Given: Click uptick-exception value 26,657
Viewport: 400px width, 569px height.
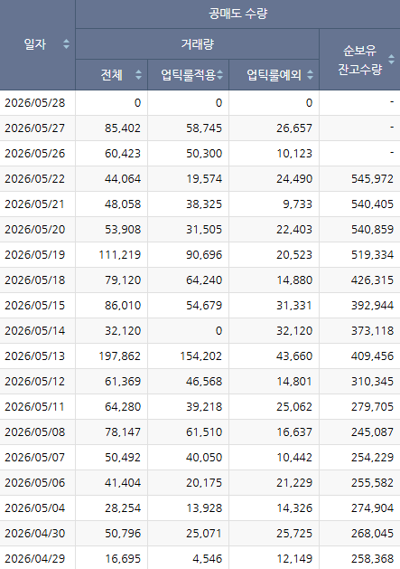Looking at the screenshot, I should 294,128.
